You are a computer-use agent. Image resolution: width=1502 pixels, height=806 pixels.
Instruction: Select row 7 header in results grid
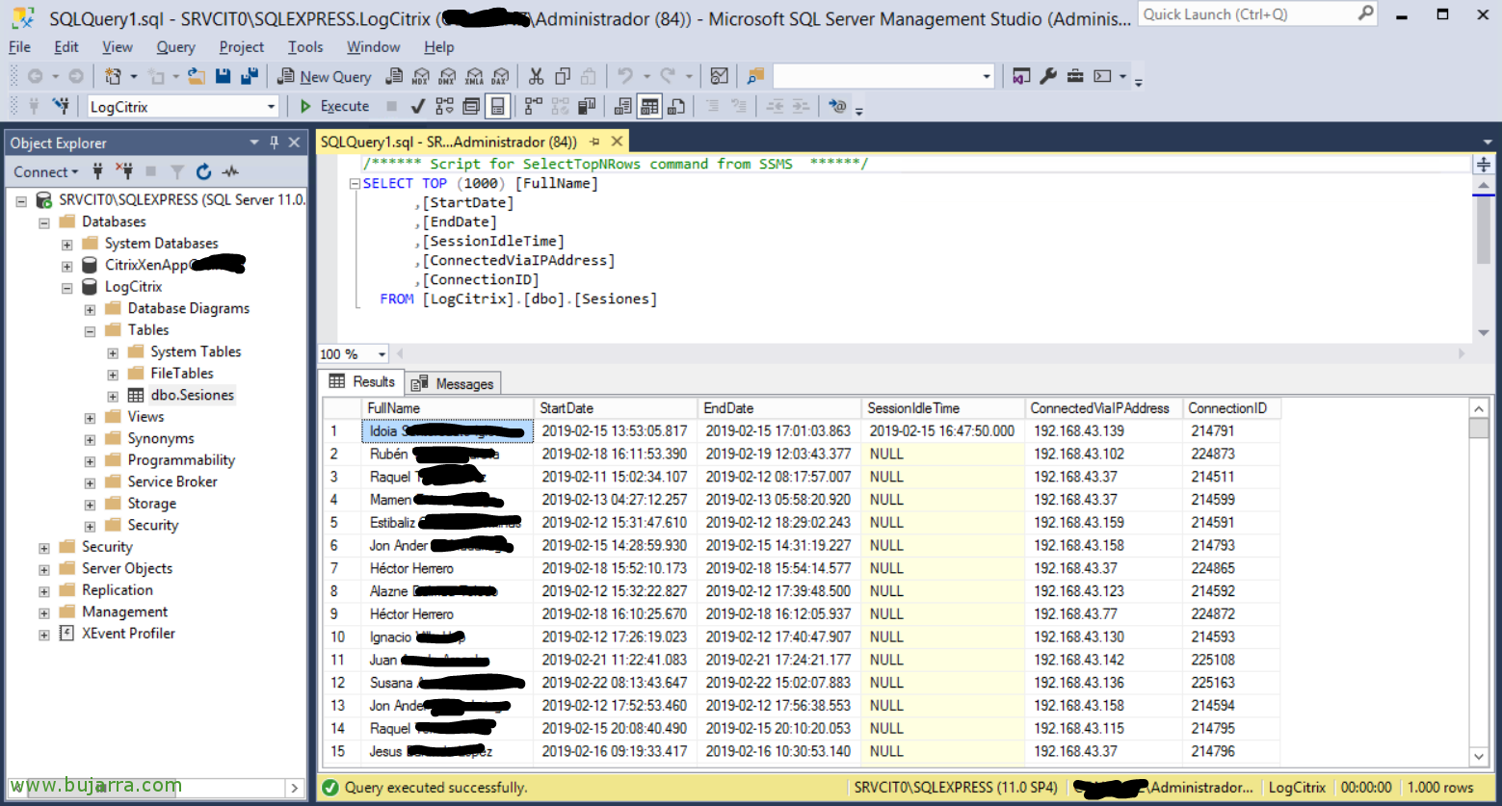click(341, 568)
